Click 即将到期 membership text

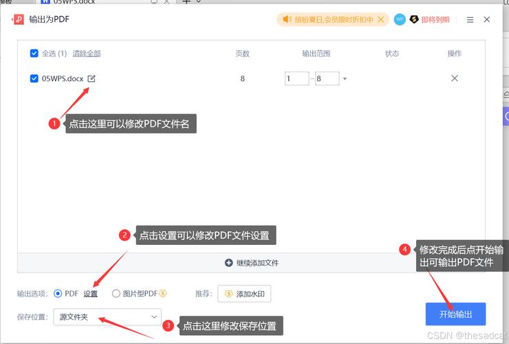[435, 20]
